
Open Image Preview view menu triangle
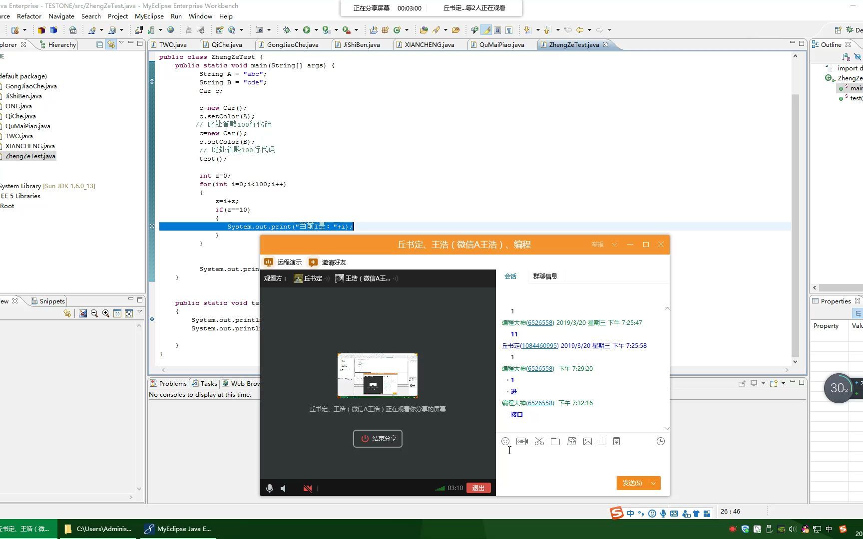pyautogui.click(x=140, y=312)
